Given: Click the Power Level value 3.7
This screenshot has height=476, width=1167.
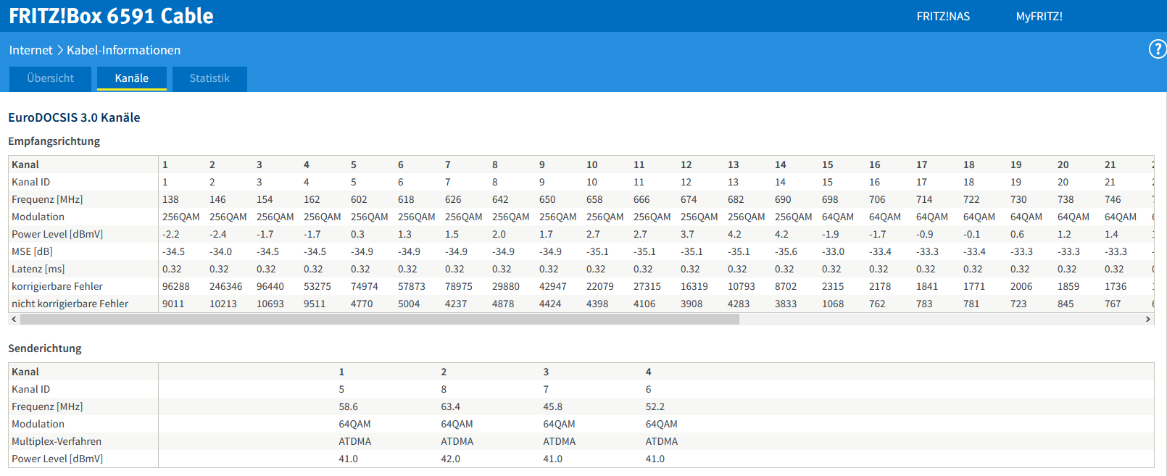Looking at the screenshot, I should click(687, 234).
